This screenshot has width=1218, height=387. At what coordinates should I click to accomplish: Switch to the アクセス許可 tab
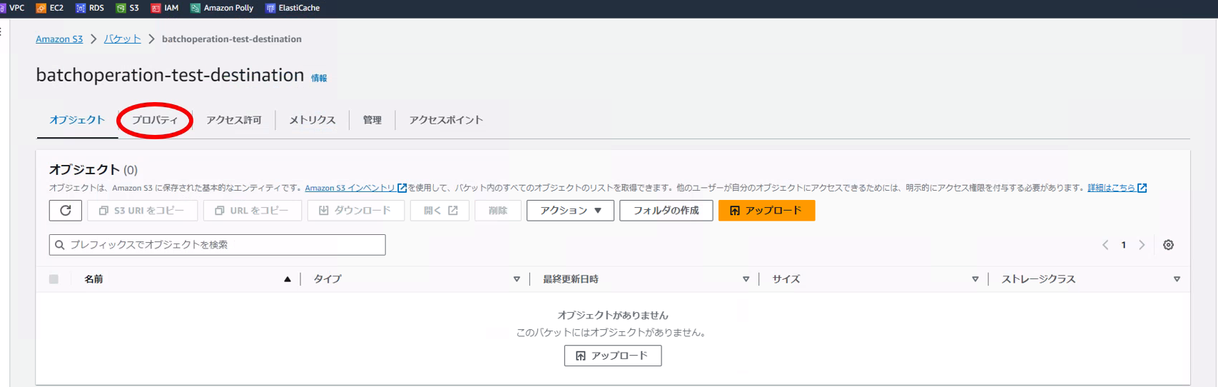[x=233, y=120]
